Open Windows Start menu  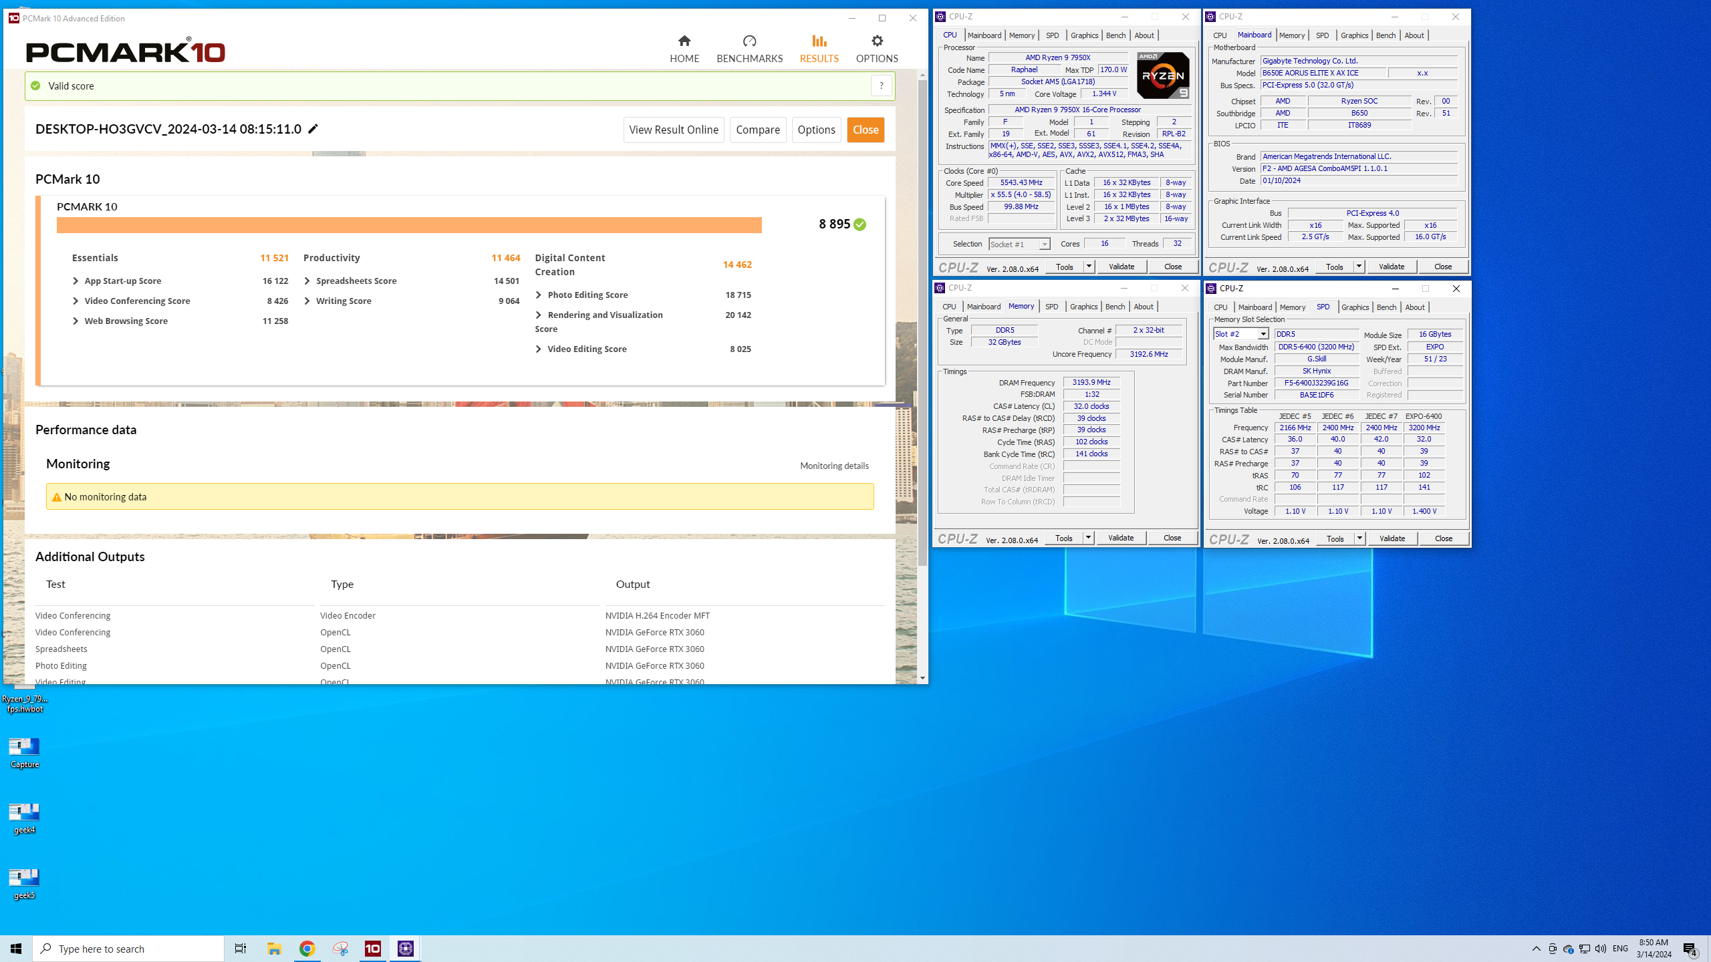pyautogui.click(x=16, y=949)
